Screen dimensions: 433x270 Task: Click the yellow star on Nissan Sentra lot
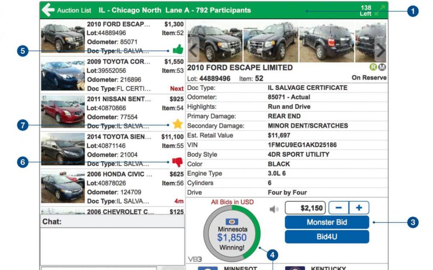[x=178, y=124]
